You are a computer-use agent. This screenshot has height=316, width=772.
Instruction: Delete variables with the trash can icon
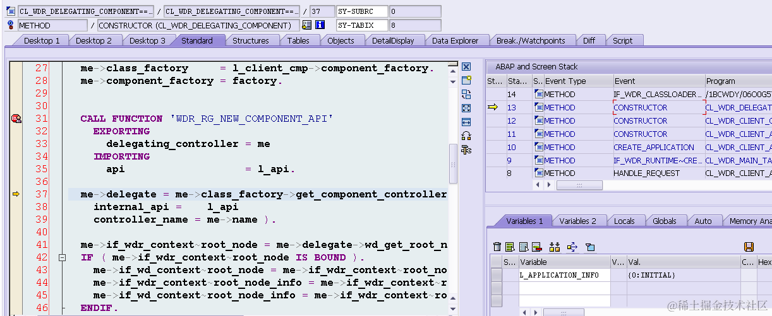(x=497, y=247)
